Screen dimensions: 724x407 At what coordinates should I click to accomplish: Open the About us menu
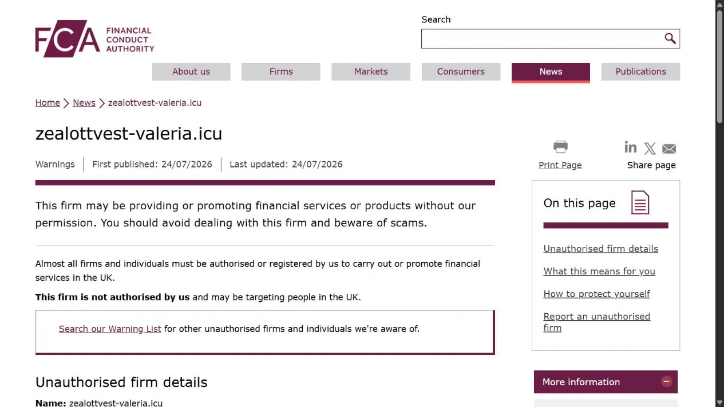tap(191, 71)
